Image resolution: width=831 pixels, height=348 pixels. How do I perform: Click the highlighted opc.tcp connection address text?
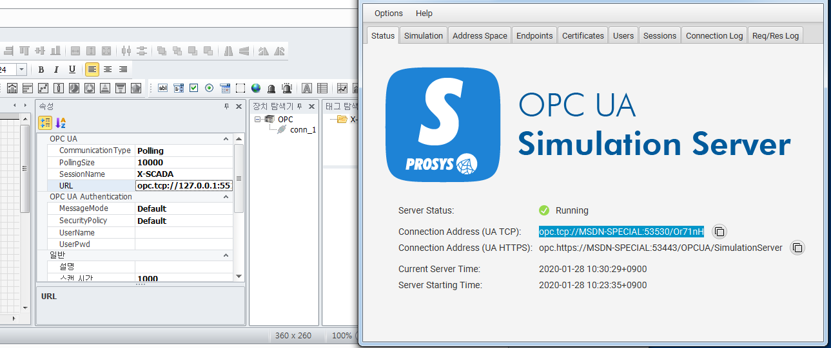click(621, 232)
